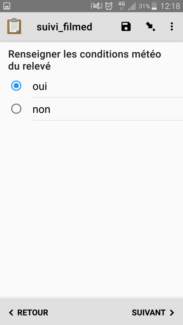Open the go-to-prompt arrow icon
Screen dimensions: 183x325
click(x=150, y=27)
